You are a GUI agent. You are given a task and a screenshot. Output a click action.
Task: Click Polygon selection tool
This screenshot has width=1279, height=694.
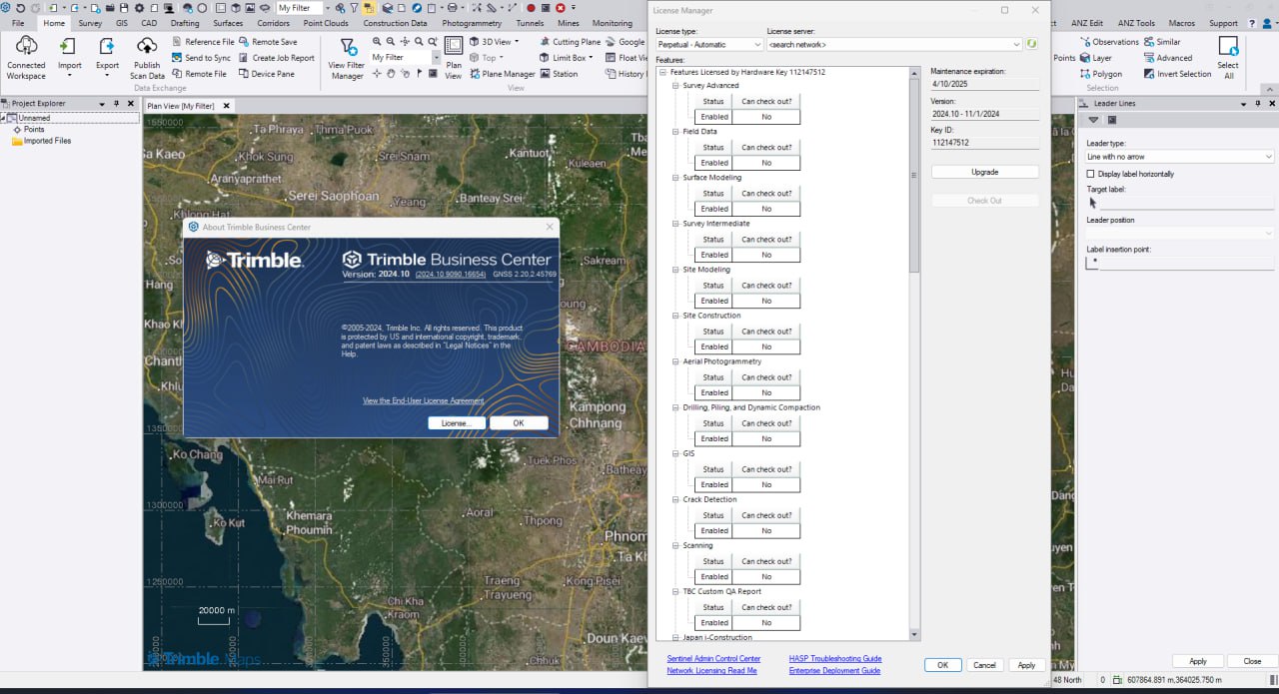(1100, 74)
